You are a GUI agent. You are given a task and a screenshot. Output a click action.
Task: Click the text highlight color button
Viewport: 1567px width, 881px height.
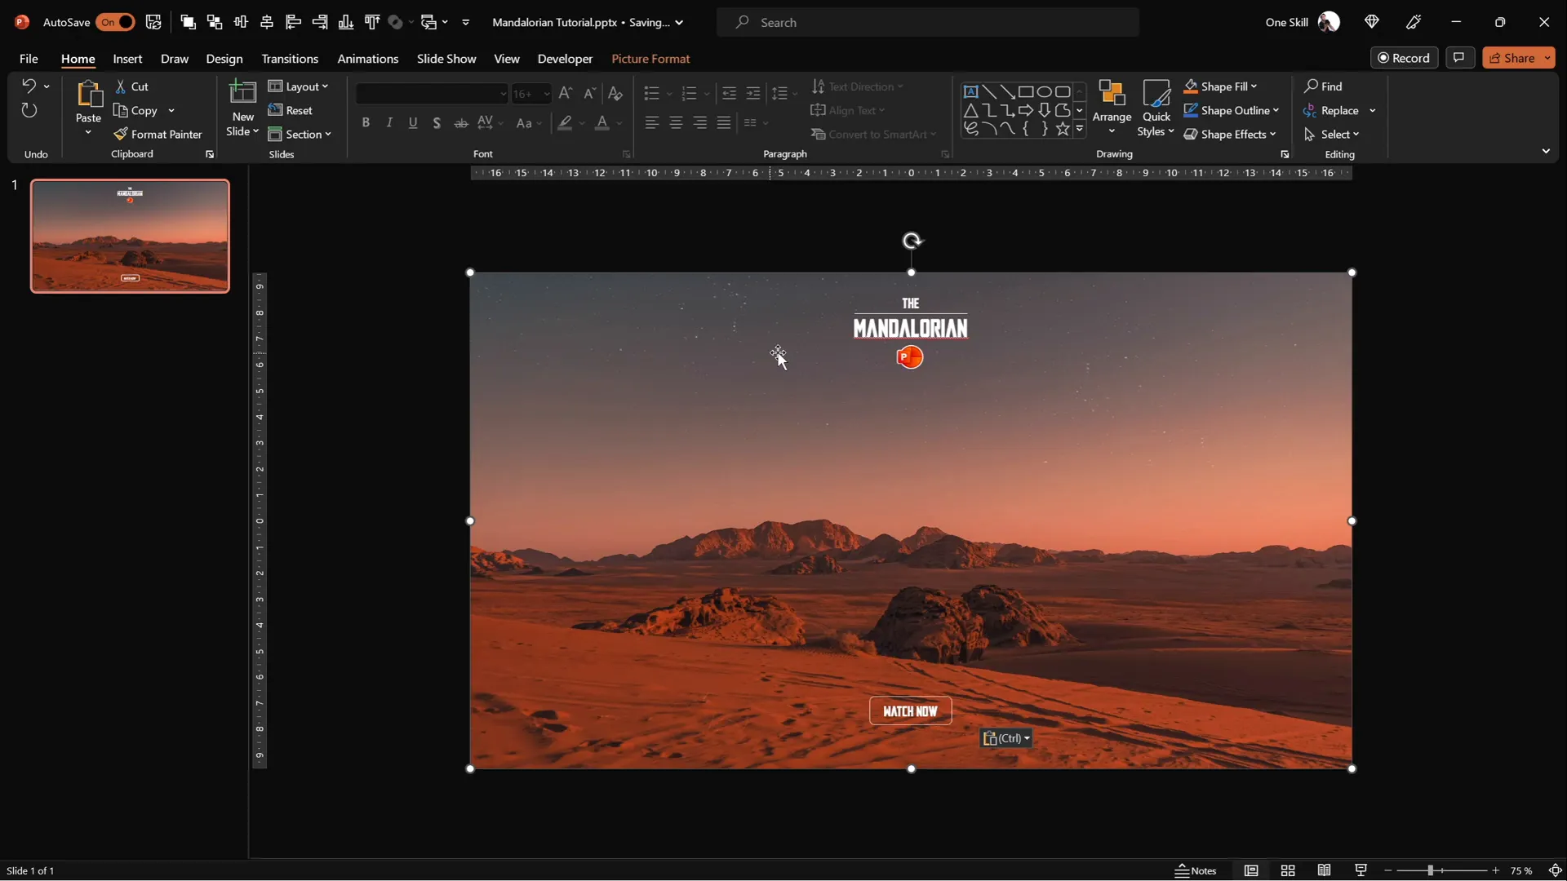tap(565, 123)
